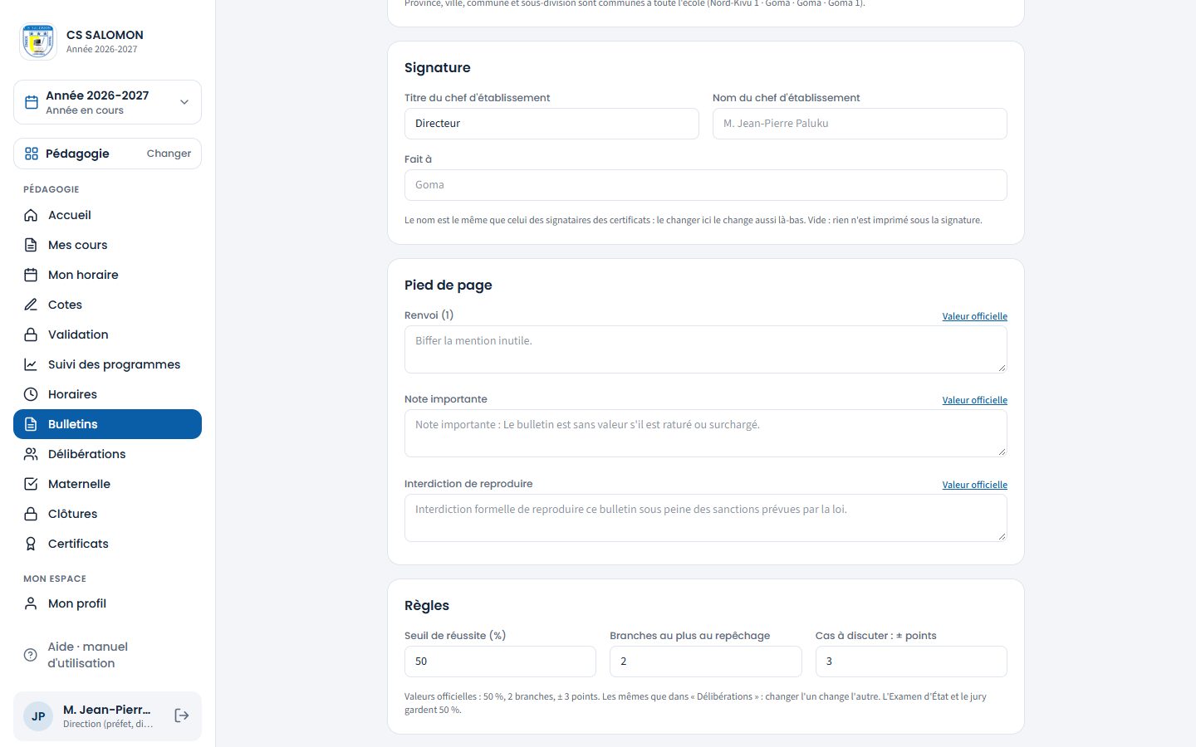This screenshot has width=1196, height=747.
Task: Click the logout icon beside M. Jean-Pierr…
Action: (182, 715)
